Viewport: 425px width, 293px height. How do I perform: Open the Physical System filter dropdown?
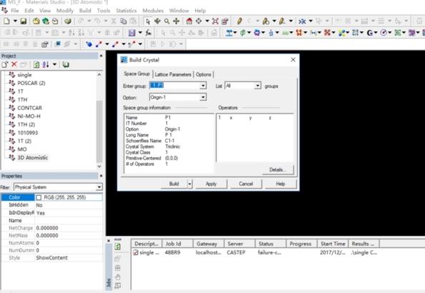(99, 187)
